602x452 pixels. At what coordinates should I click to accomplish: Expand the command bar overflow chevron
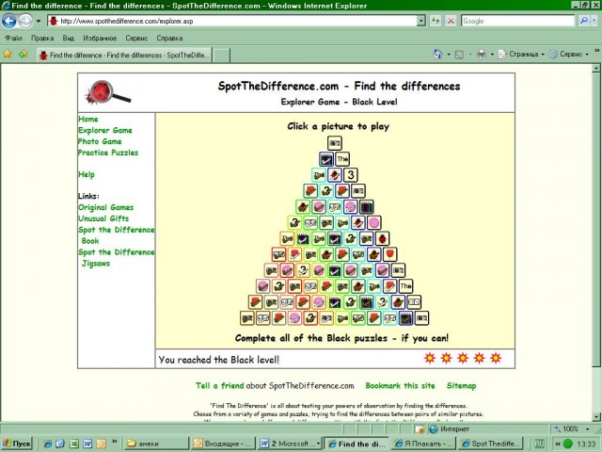596,50
